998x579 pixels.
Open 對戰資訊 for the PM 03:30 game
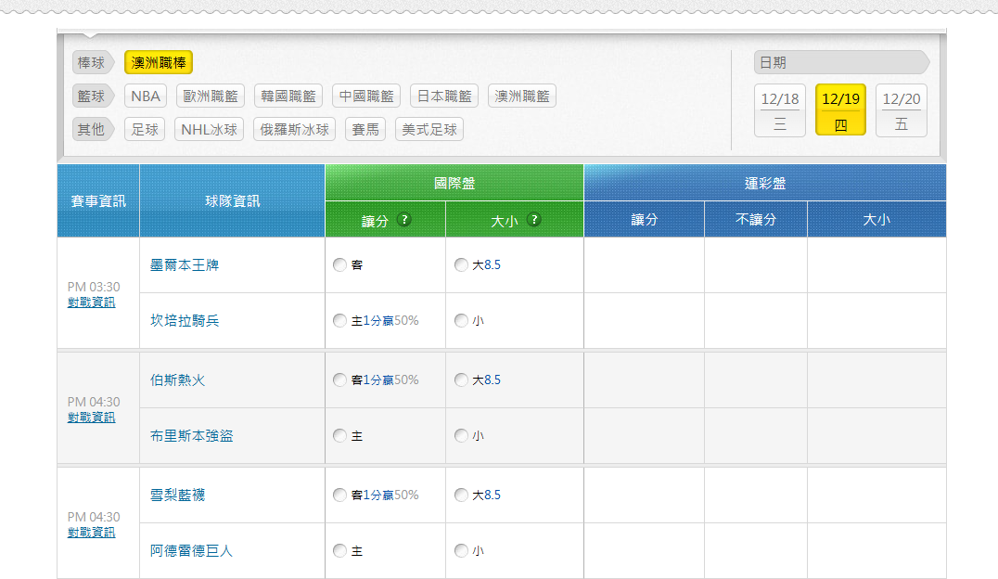(91, 302)
